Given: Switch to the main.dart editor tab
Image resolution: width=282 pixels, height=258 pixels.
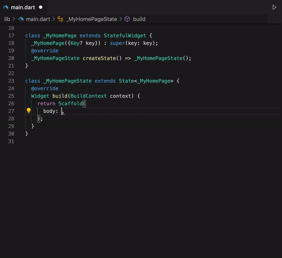Looking at the screenshot, I should click(x=23, y=8).
